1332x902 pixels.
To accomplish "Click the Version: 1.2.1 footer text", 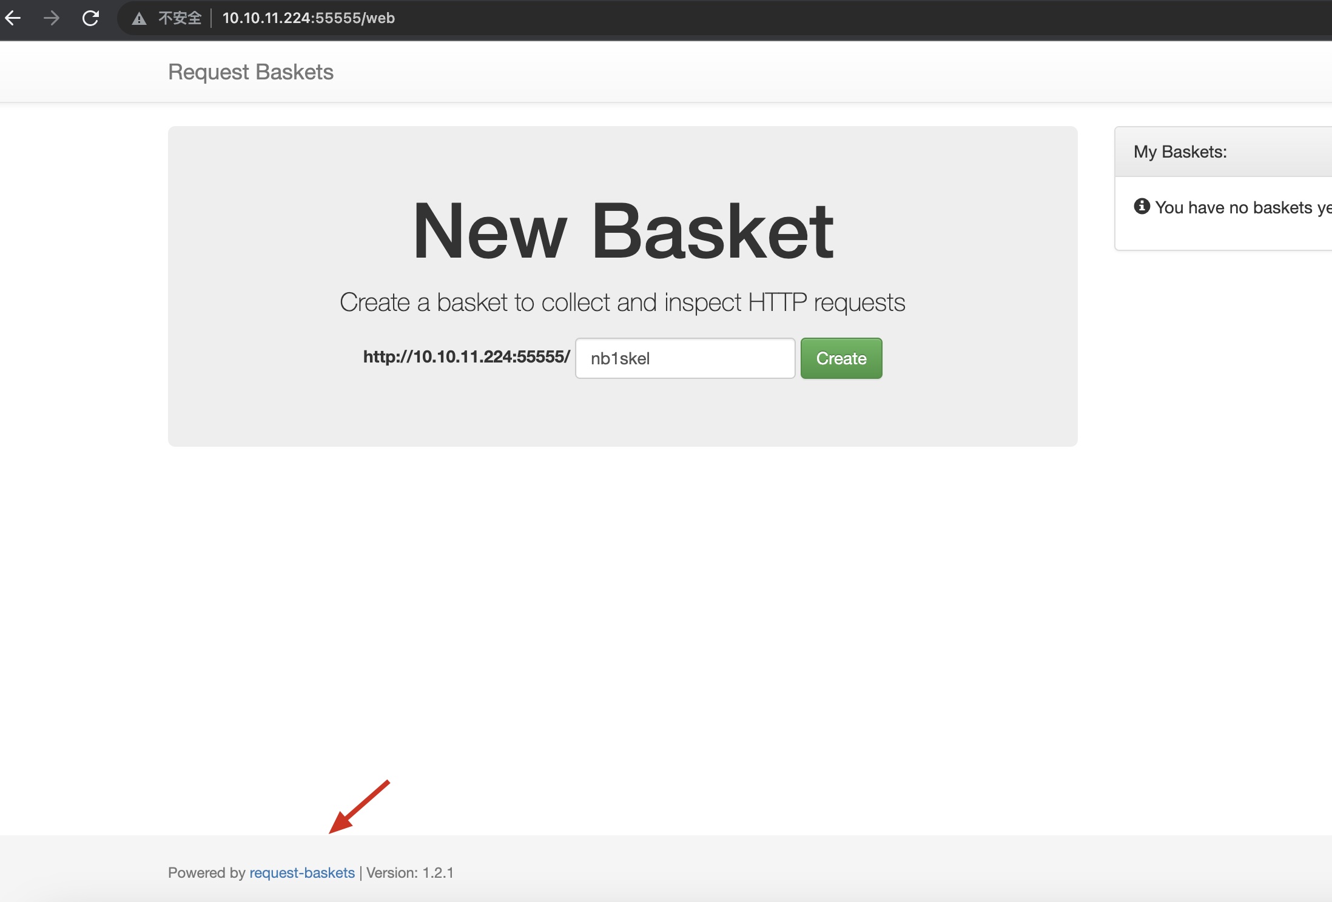I will click(x=410, y=873).
